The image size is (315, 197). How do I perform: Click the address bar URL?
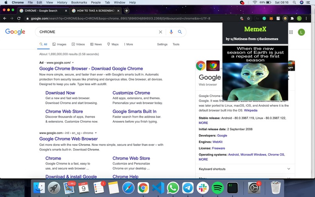[120, 18]
